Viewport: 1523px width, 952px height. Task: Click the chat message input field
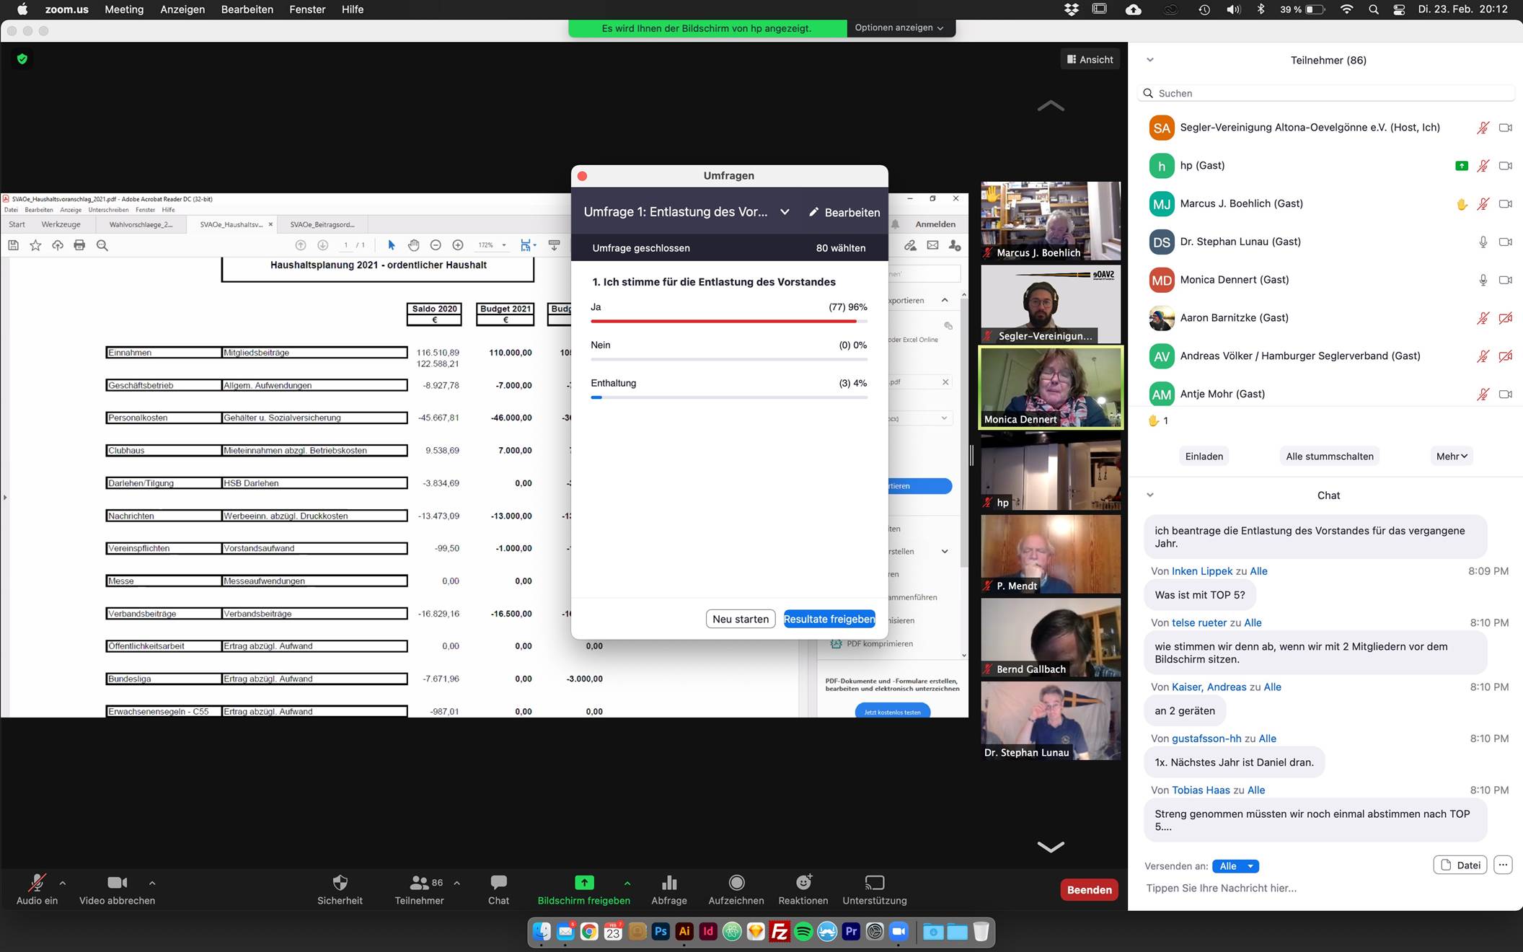(x=1327, y=889)
